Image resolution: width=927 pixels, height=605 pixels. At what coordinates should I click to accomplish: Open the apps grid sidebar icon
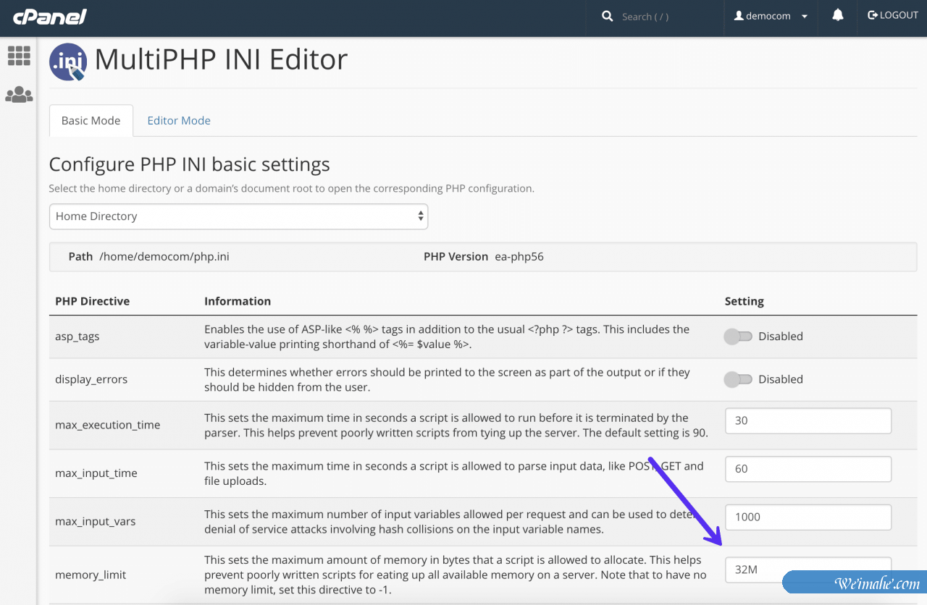pos(19,56)
